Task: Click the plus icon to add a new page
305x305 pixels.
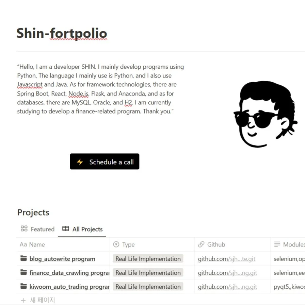Action: [23, 300]
